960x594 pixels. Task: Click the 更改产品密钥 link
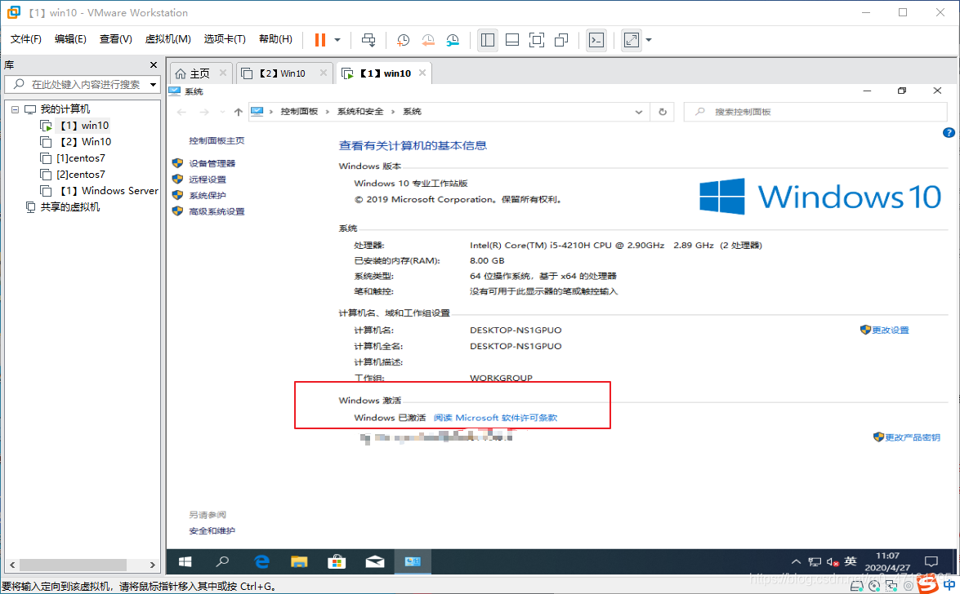(x=913, y=437)
